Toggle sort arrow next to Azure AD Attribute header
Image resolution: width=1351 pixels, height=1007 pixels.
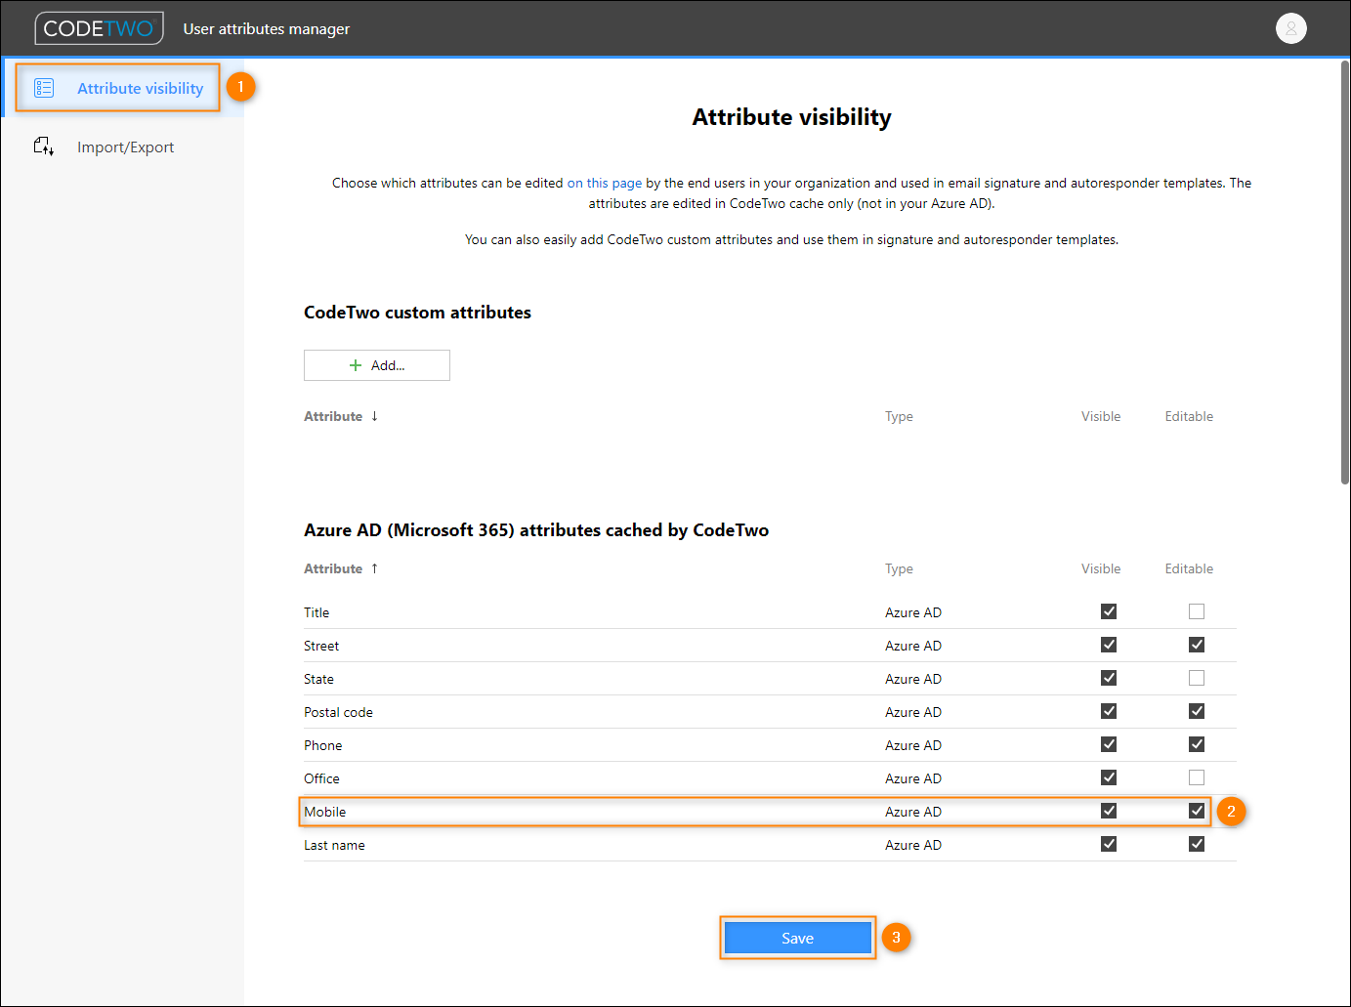pyautogui.click(x=374, y=568)
